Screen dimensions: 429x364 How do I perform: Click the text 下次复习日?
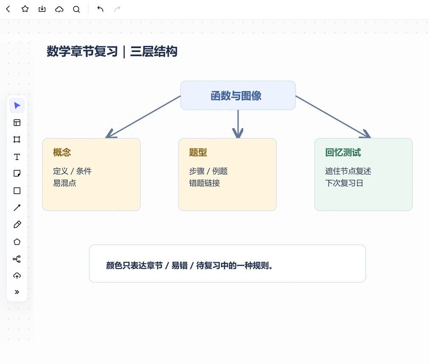click(344, 183)
